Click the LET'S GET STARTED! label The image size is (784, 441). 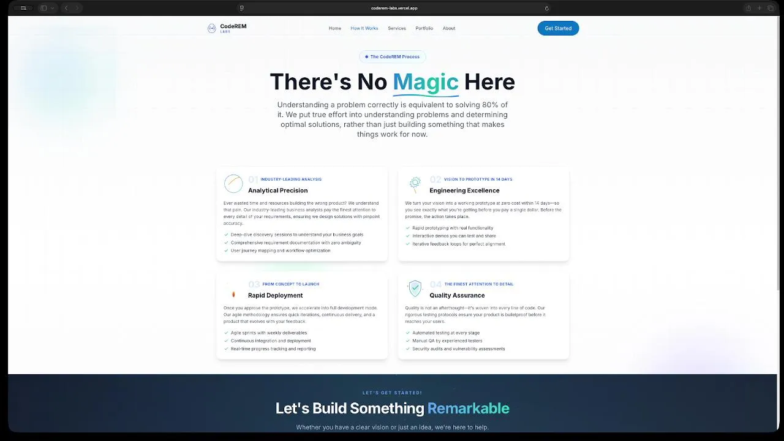(x=392, y=393)
